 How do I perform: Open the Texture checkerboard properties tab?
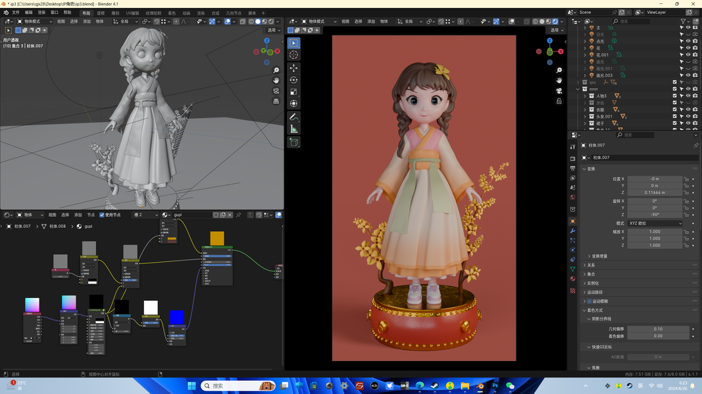pyautogui.click(x=572, y=291)
